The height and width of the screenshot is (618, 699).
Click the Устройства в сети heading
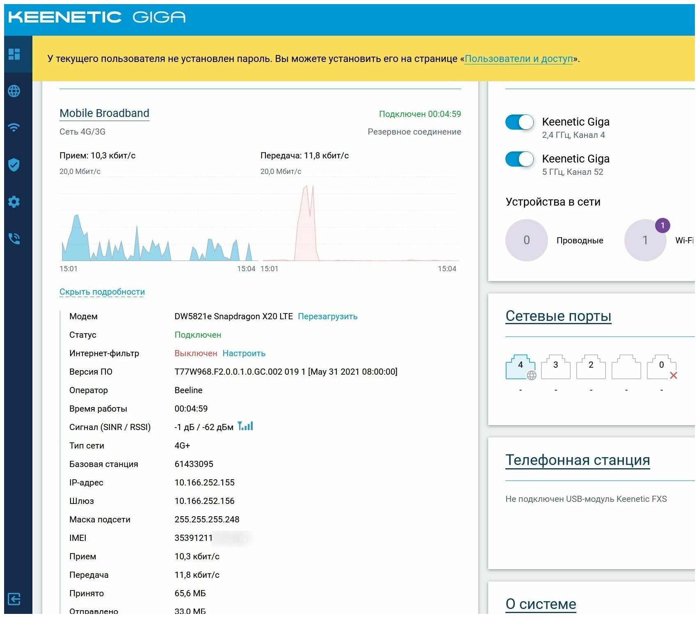coord(553,202)
